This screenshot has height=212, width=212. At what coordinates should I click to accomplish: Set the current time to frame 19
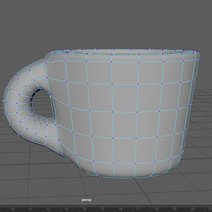pos(174,209)
